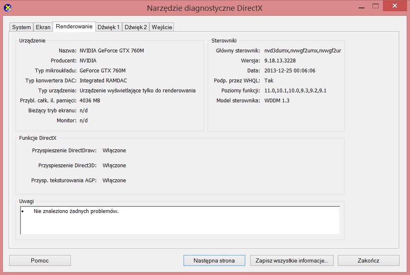Screen dimensions: 410x275
Task: Switch to the Dźwięk 2 tab
Action: pos(136,27)
